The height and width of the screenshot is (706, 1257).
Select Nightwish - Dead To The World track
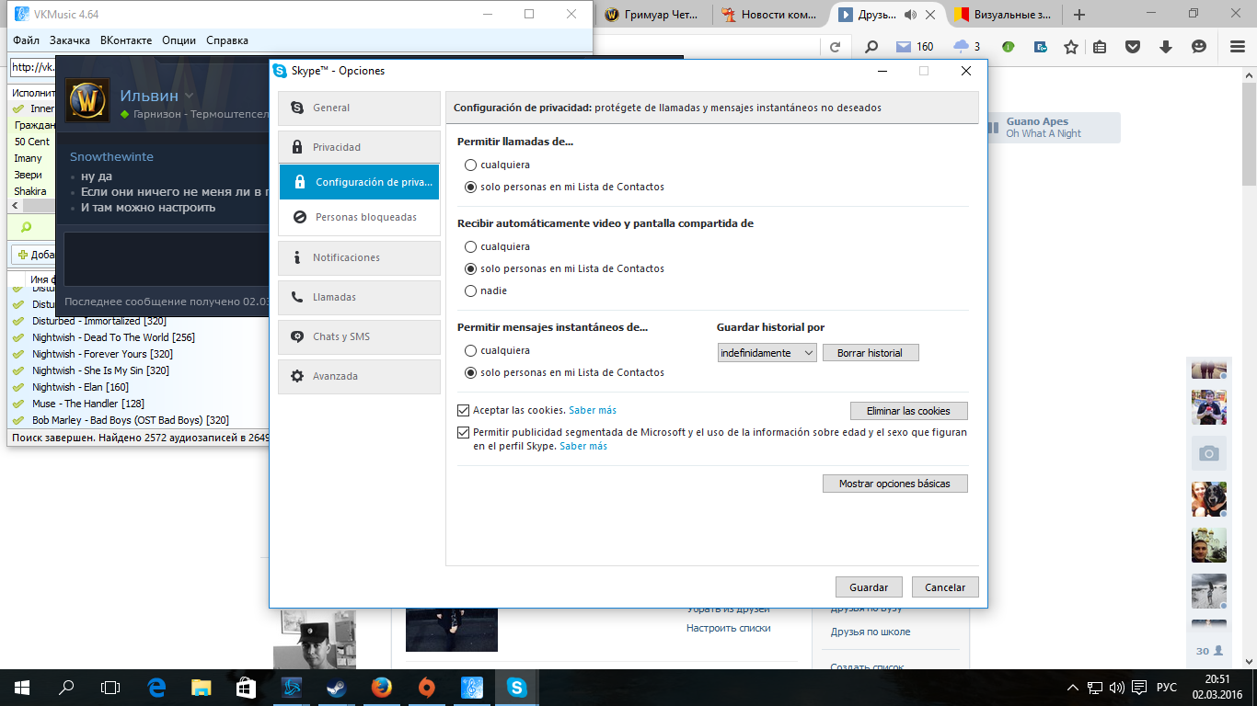(x=113, y=337)
